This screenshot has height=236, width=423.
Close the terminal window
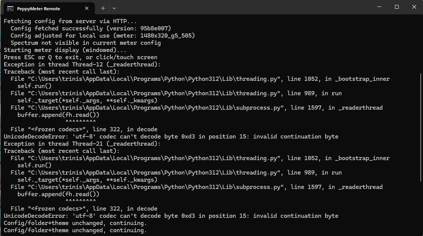click(414, 7)
